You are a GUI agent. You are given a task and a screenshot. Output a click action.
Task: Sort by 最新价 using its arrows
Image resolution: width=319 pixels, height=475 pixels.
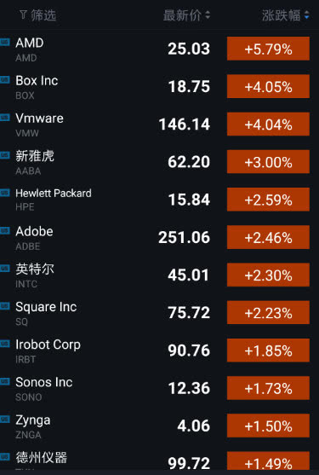(x=208, y=15)
